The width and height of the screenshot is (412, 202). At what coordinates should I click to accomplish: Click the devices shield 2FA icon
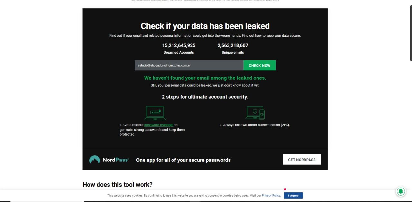[x=255, y=113]
